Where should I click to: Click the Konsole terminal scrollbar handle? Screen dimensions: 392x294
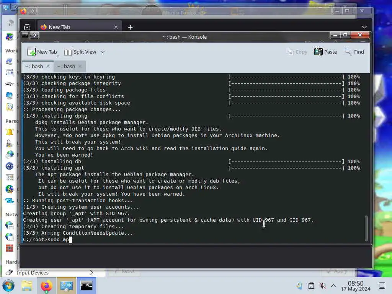[366, 228]
